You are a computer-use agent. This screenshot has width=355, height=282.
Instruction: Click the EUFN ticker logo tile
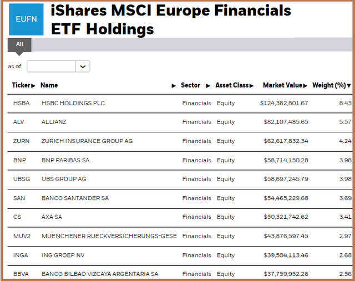click(x=26, y=19)
